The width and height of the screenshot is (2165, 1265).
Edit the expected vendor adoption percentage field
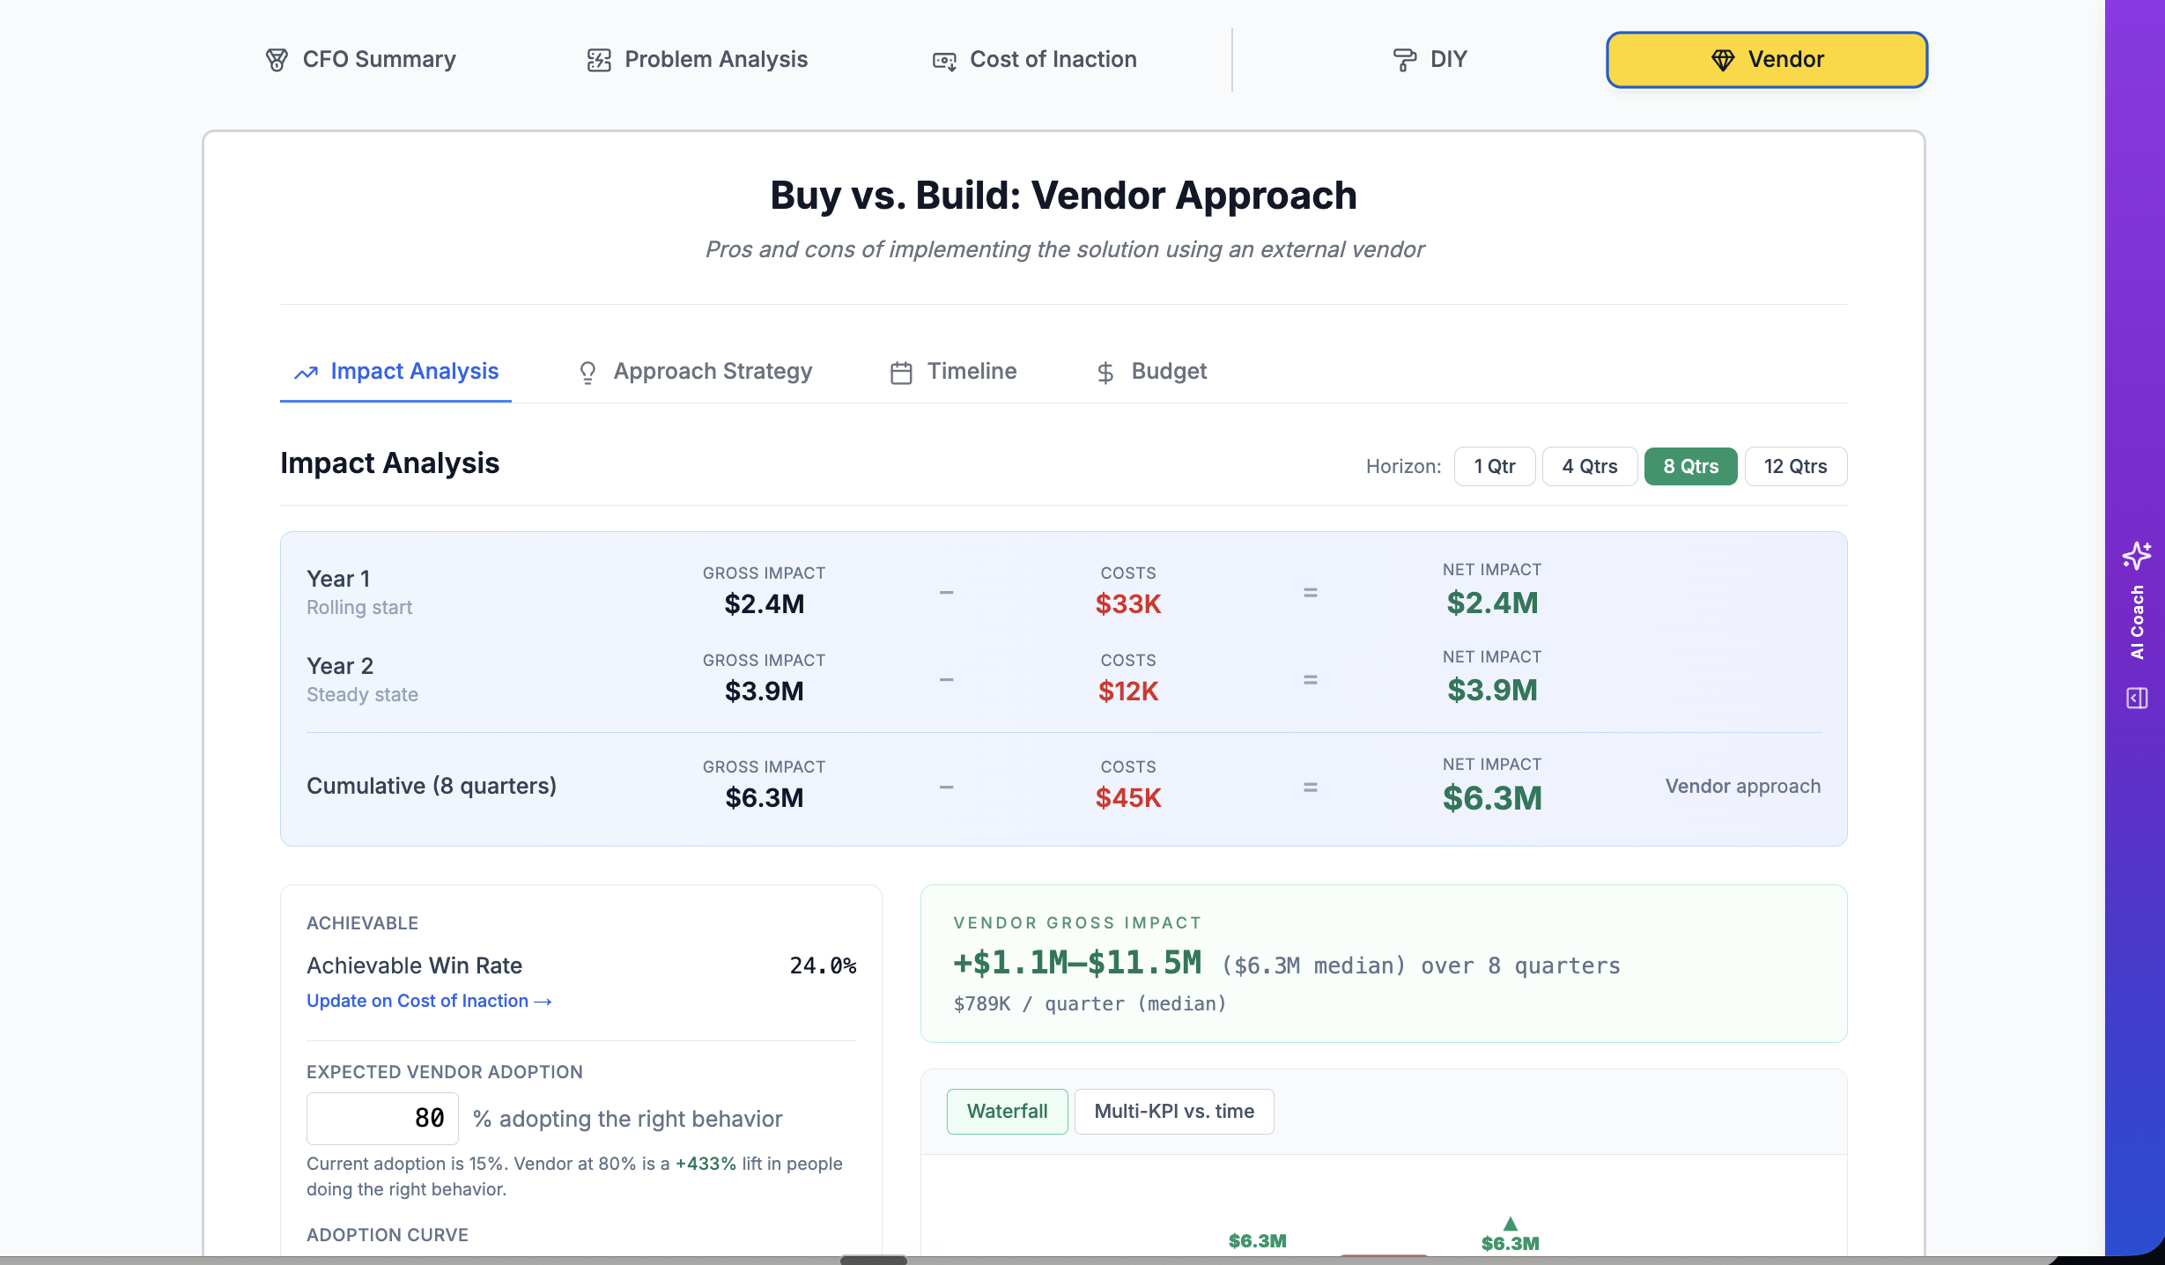(382, 1118)
